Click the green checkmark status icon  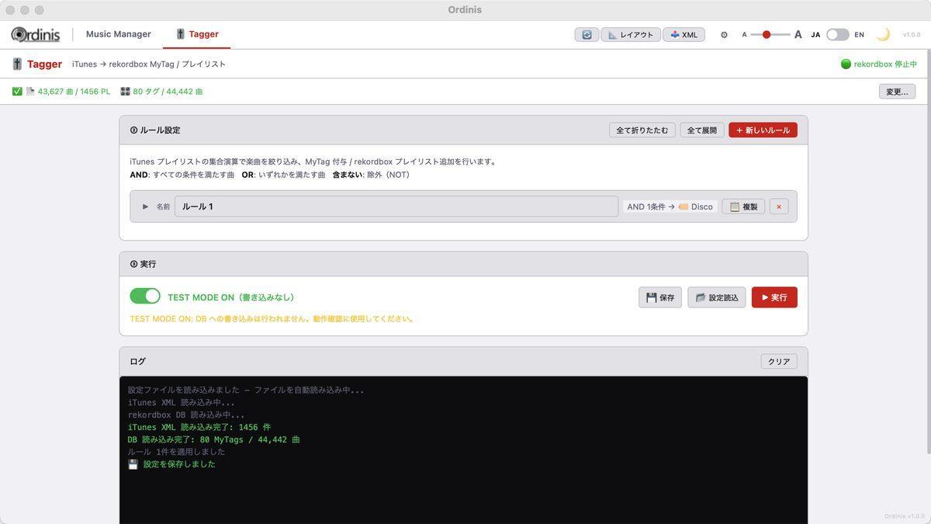point(17,92)
